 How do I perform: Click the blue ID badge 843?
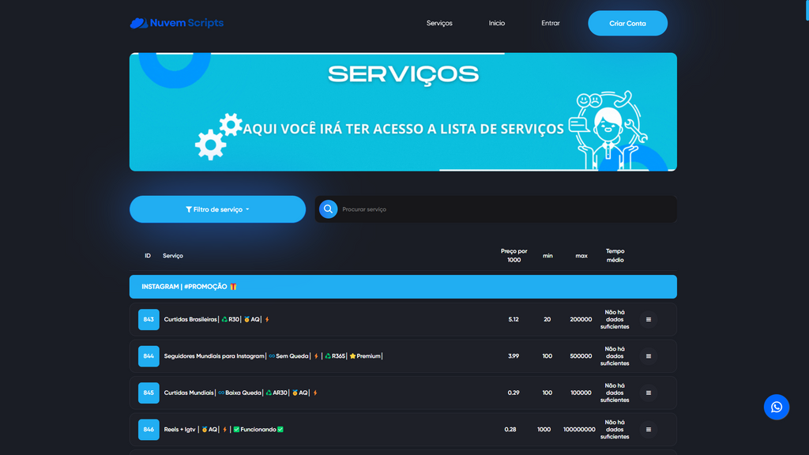[149, 319]
